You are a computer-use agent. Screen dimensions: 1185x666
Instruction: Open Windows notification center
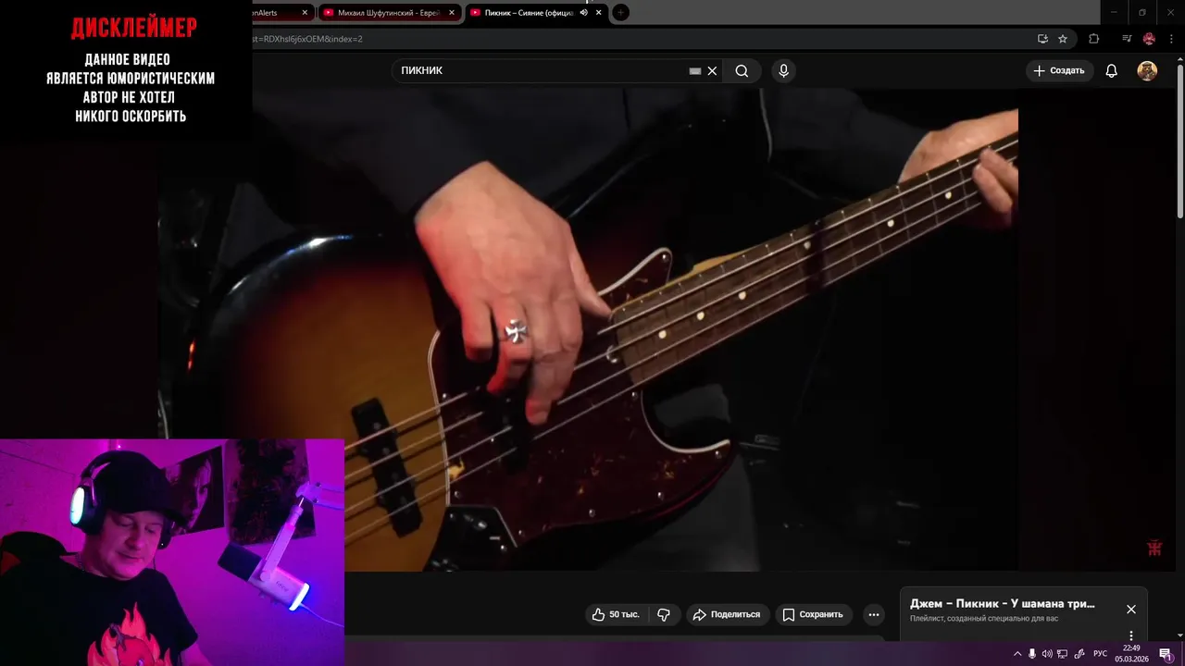pos(1166,654)
